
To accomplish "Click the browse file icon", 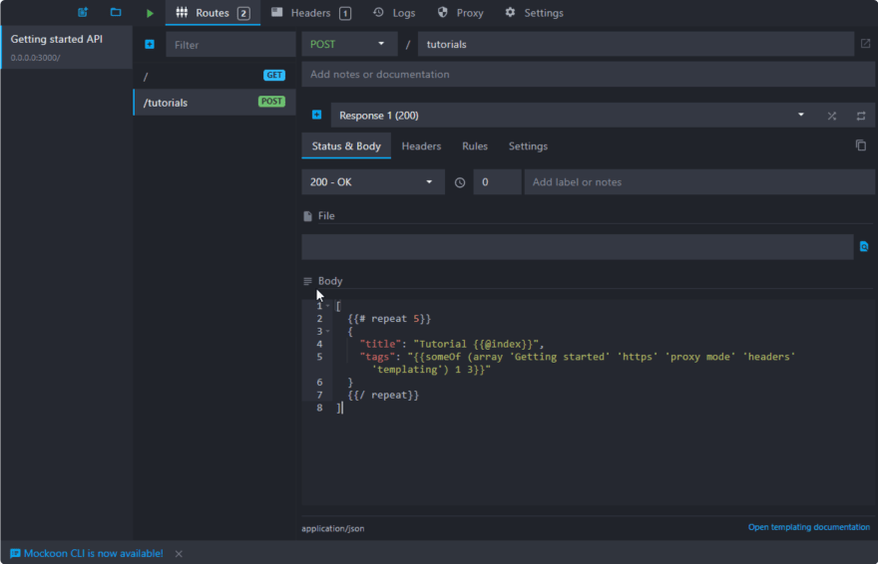I will [864, 246].
